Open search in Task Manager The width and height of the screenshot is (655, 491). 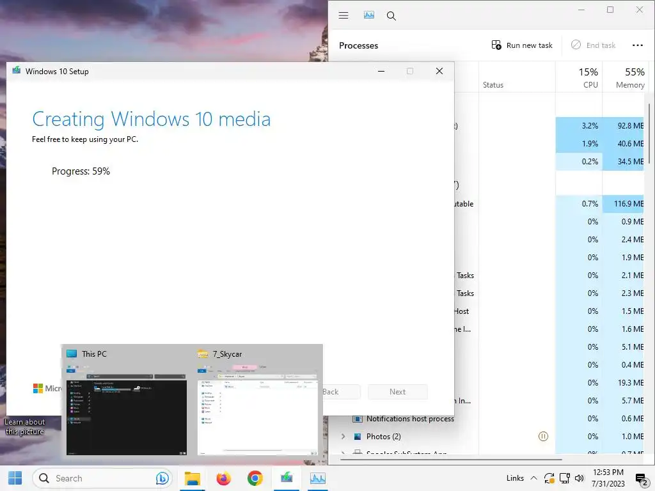click(x=391, y=16)
